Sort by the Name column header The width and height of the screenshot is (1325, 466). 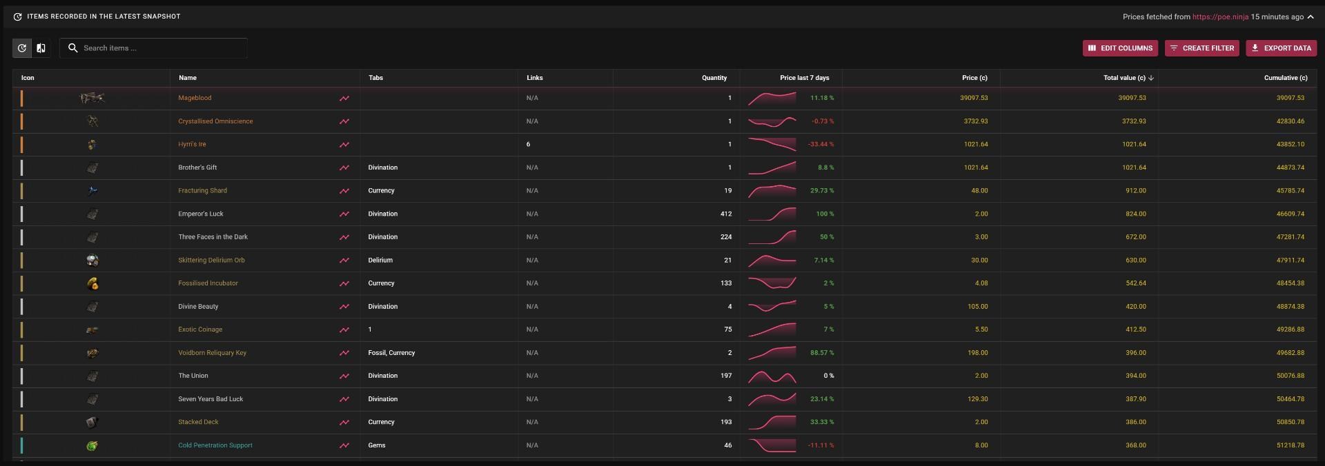188,78
